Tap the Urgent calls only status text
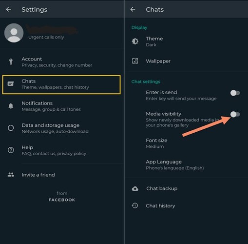The height and width of the screenshot is (244, 248). [46, 37]
